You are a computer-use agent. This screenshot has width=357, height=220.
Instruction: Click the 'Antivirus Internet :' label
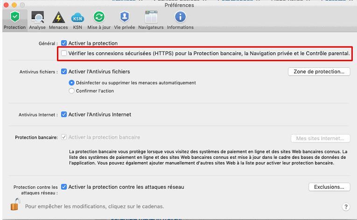tap(38, 115)
